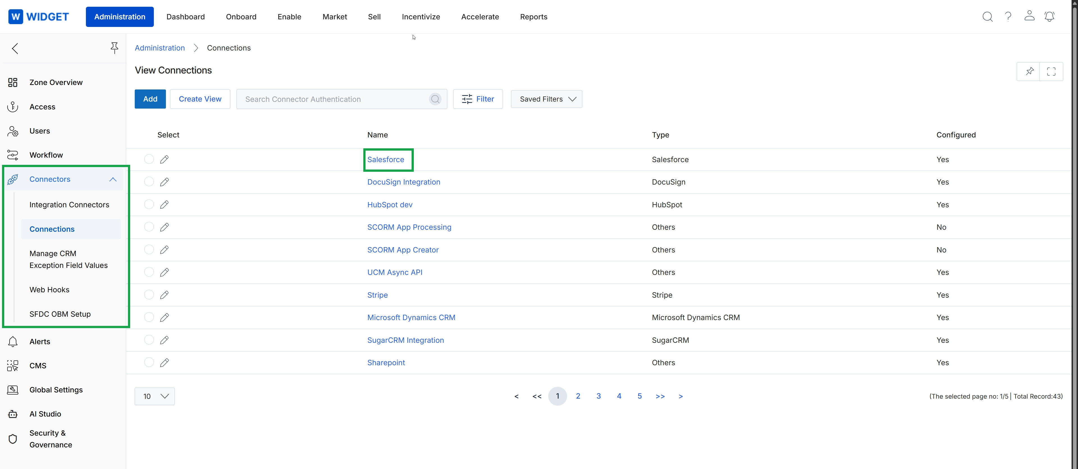The width and height of the screenshot is (1078, 469).
Task: Select the Sharepoint row radio button
Action: point(149,362)
